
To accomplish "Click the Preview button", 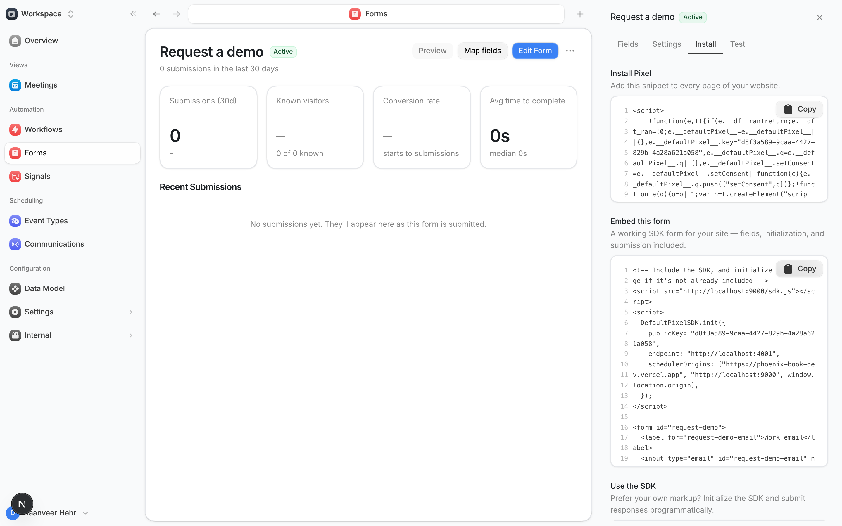I will (432, 51).
